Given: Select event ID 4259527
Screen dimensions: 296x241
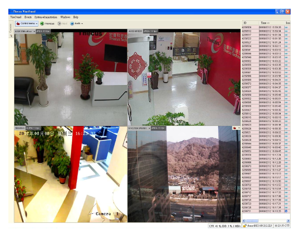Looking at the screenshot, I should (x=247, y=42).
